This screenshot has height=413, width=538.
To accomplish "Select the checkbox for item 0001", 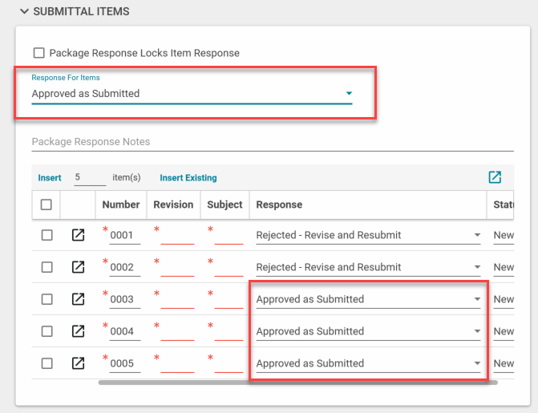I will click(x=47, y=235).
